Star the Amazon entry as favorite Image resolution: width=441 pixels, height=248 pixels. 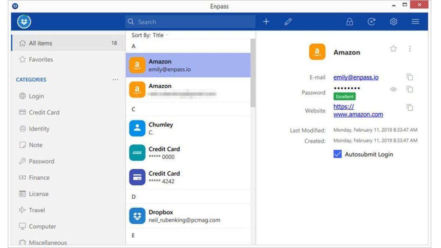point(393,48)
